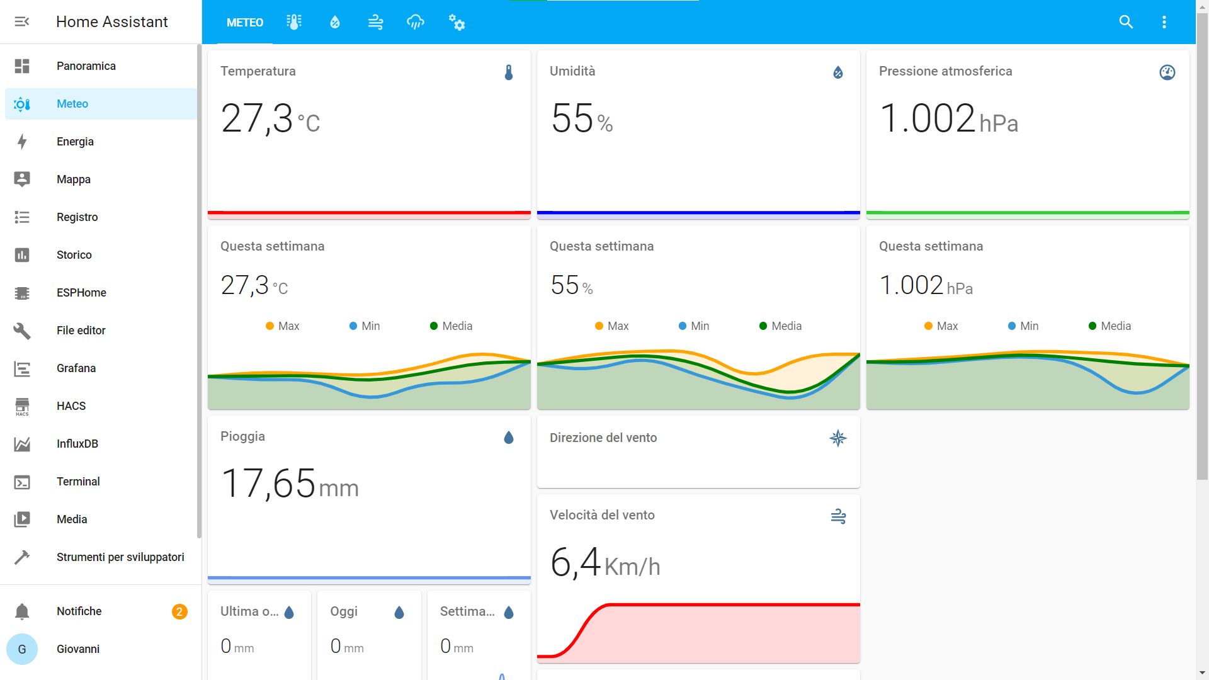Click the page vertical scrollbar
Viewport: 1209px width, 680px height.
pos(1202,252)
